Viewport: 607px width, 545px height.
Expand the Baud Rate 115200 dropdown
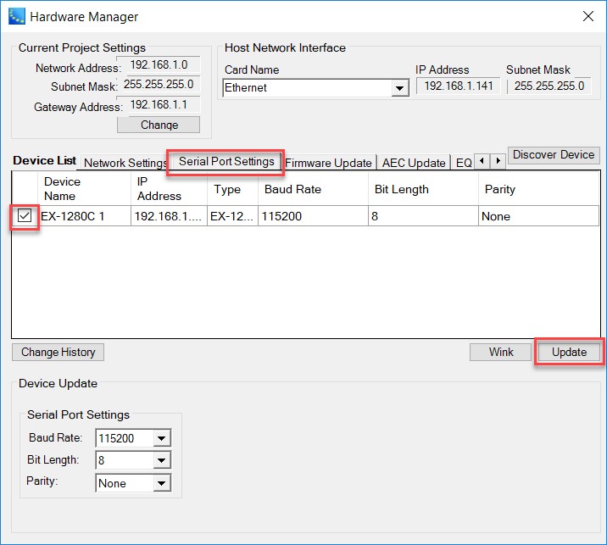click(x=162, y=438)
